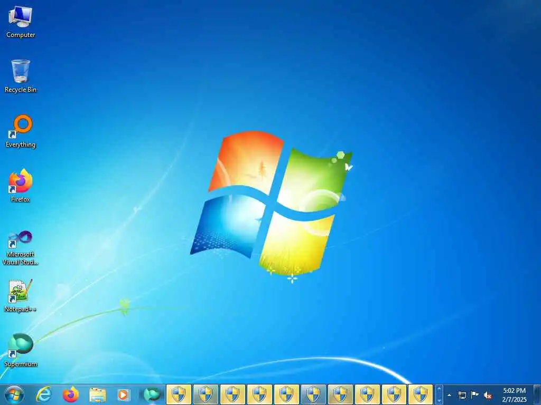Open Windows Media Player from taskbar
The height and width of the screenshot is (405, 541).
(124, 394)
